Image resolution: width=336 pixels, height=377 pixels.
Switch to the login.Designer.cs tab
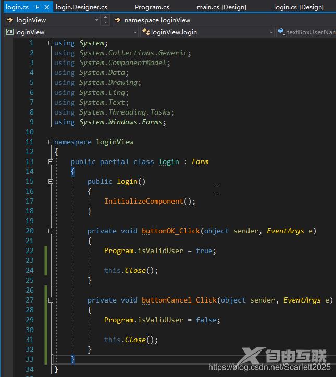coord(81,7)
